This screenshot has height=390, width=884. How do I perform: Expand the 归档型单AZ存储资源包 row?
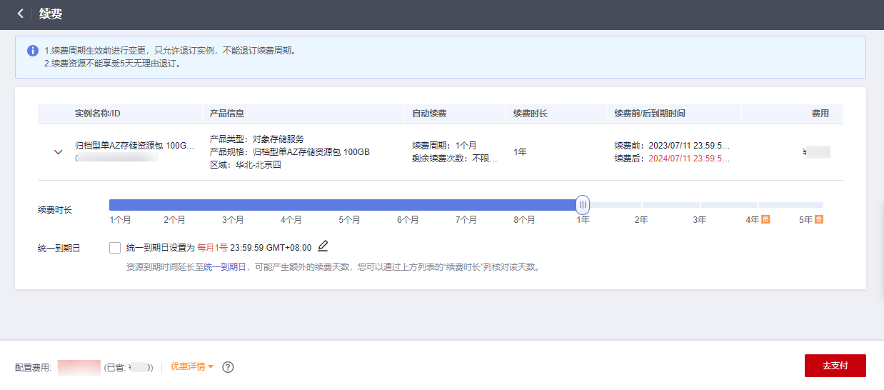tap(59, 152)
